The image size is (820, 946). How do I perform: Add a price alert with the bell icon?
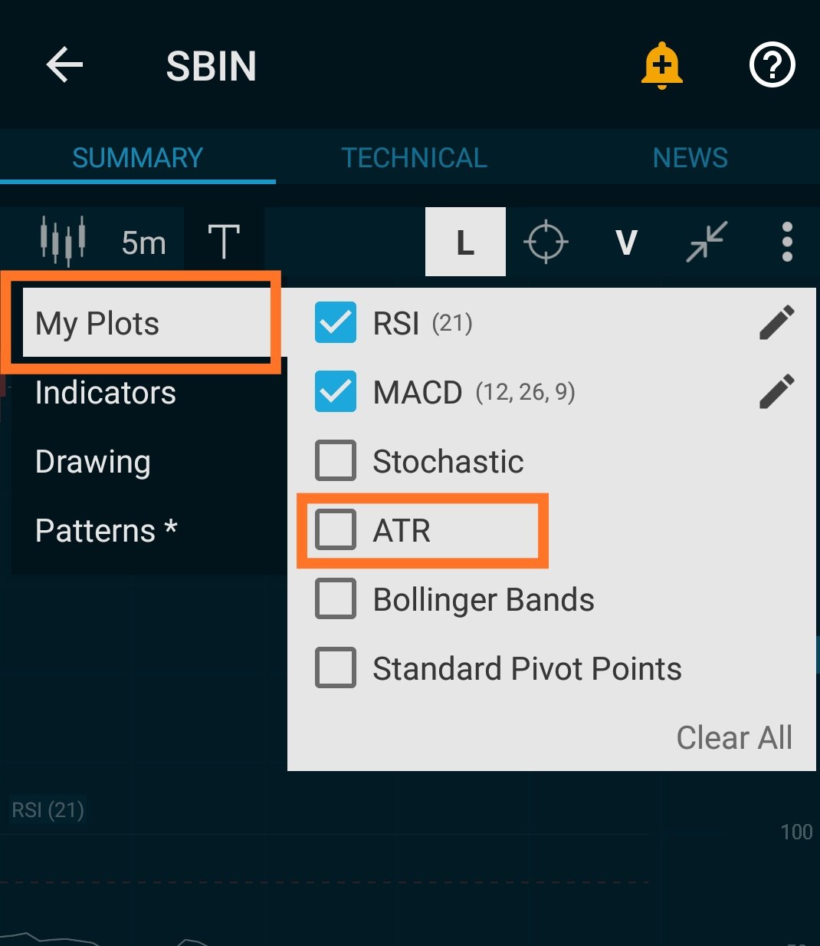click(662, 66)
